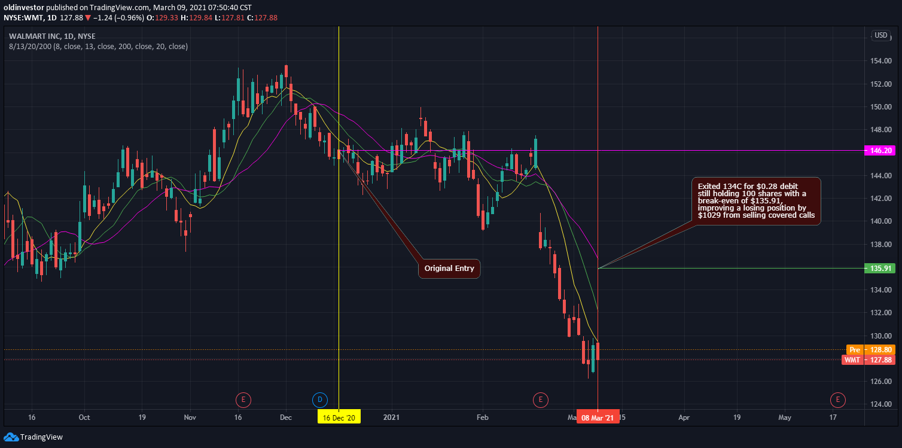This screenshot has height=448, width=902.
Task: Click the 124.00 price axis label
Action: (880, 404)
